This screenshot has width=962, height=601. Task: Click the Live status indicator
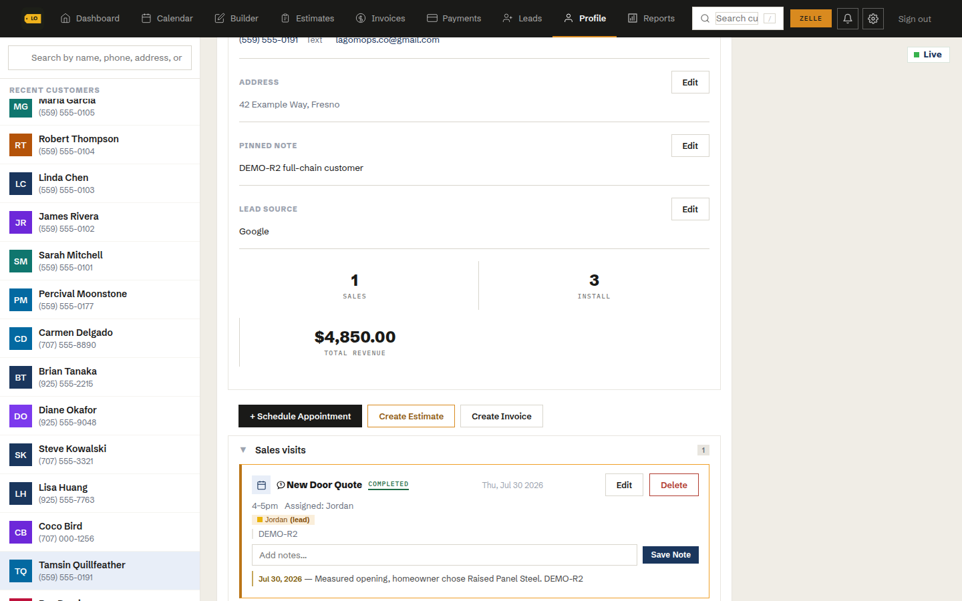(928, 55)
